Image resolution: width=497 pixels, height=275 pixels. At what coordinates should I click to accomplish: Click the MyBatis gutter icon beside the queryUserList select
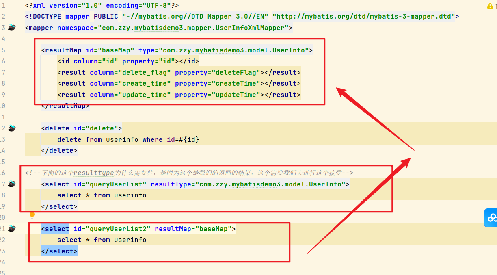12,184
